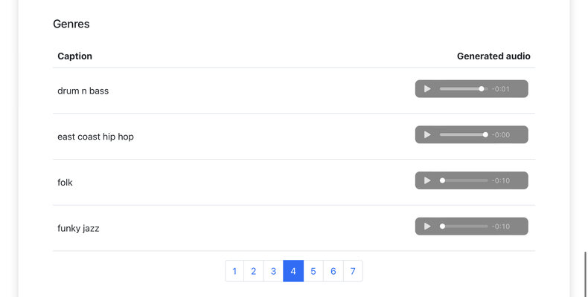Screen dimensions: 588x297
Task: Seek in east coast hip hop progress bar
Action: [464, 134]
